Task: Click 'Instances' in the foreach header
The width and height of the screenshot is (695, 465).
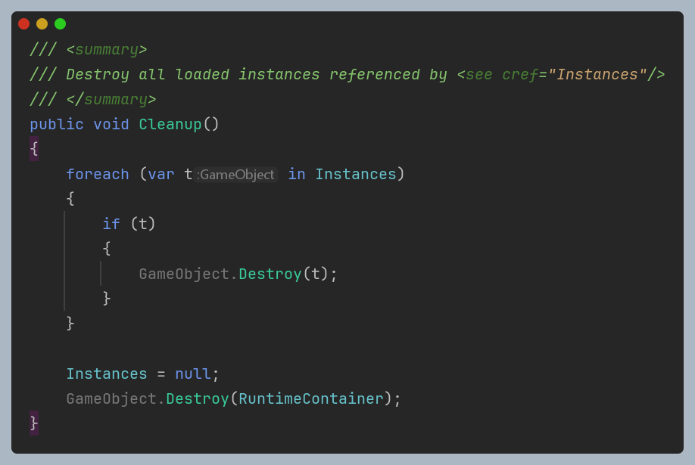Action: tap(356, 174)
